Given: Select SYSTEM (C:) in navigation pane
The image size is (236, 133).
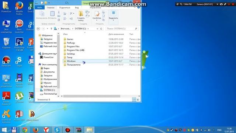Looking at the screenshot, I should 49,90.
